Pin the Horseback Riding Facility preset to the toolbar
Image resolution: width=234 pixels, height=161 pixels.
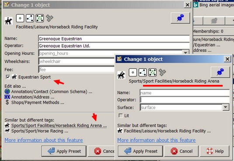[180, 18]
